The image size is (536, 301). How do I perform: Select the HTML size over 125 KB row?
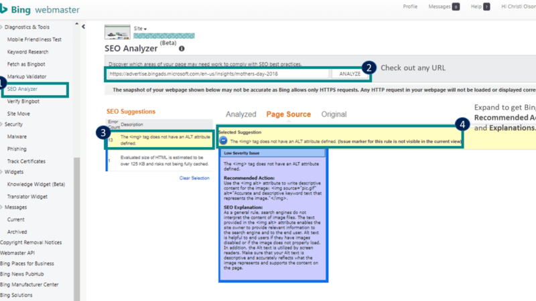159,161
